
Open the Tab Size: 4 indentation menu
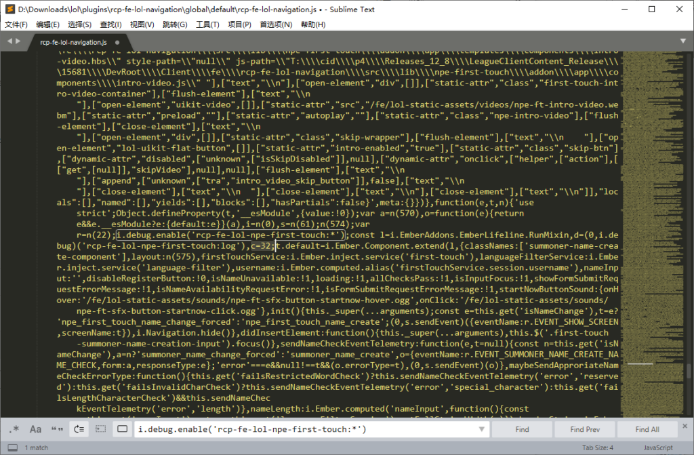(x=597, y=448)
